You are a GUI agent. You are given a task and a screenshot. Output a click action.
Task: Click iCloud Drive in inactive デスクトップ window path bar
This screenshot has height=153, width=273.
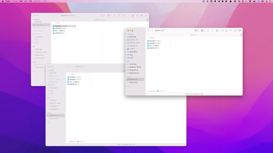coord(71,142)
